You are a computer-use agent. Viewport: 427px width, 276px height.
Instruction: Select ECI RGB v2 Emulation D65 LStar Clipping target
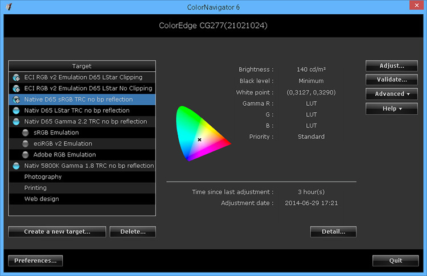(82, 77)
